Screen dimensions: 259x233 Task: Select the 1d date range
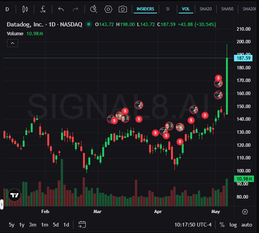(66, 225)
